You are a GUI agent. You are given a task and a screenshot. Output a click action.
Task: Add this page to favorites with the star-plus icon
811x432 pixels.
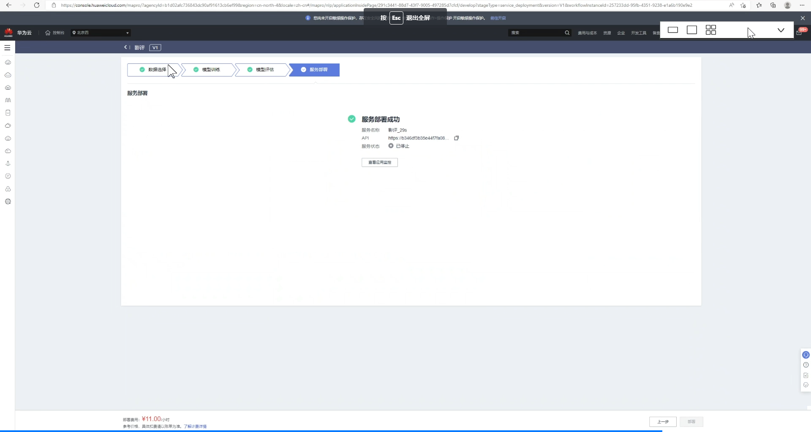743,5
